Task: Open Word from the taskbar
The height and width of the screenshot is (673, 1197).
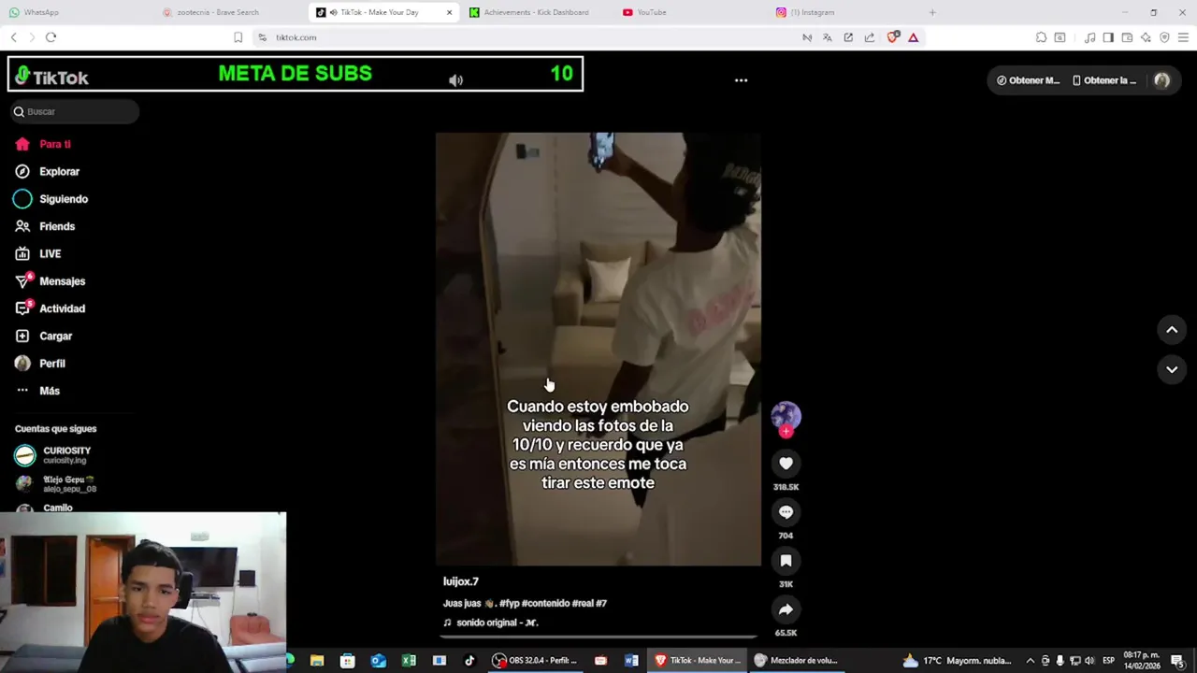Action: 631,661
